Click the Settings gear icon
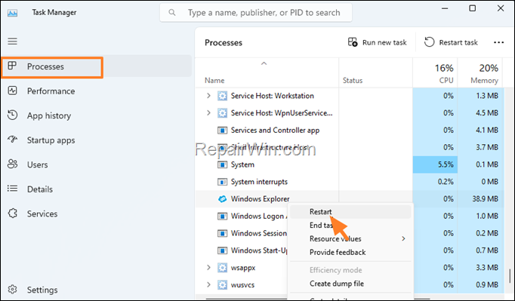 tap(13, 290)
